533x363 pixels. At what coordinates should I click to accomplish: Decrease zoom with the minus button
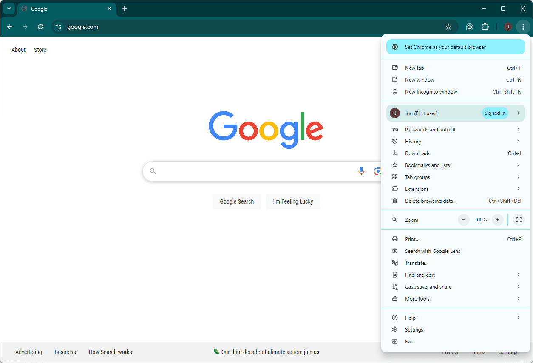(x=464, y=220)
